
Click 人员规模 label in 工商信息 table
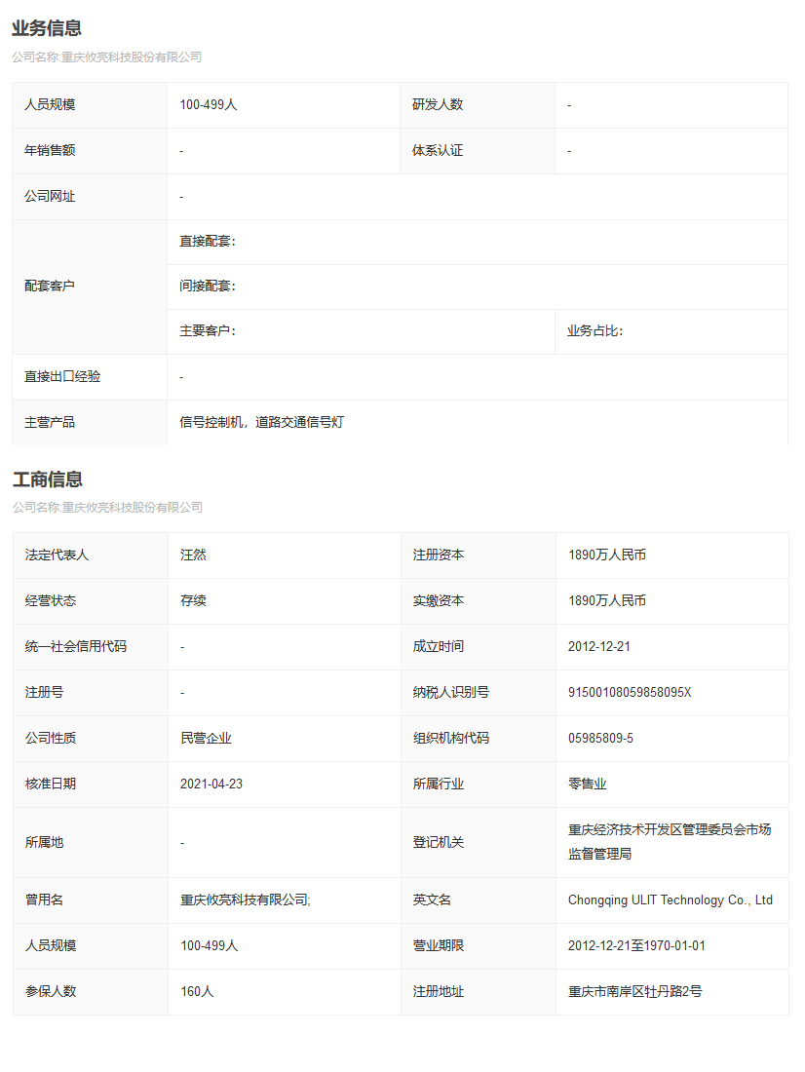click(51, 946)
